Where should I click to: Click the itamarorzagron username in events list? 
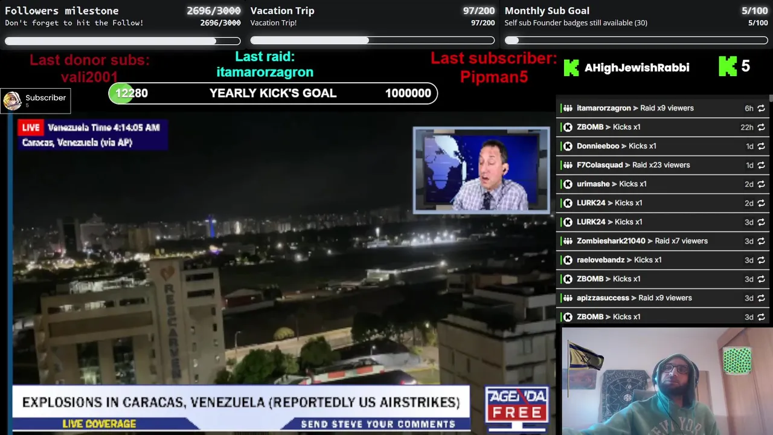(604, 108)
